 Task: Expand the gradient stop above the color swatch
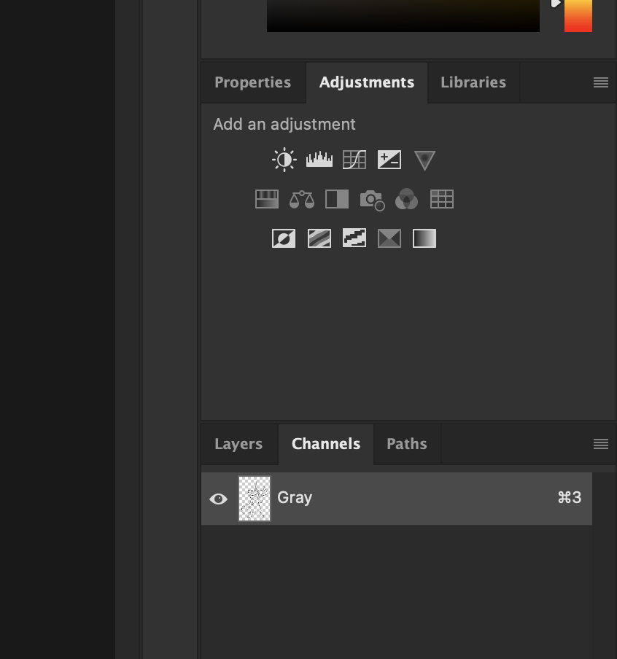click(x=555, y=4)
